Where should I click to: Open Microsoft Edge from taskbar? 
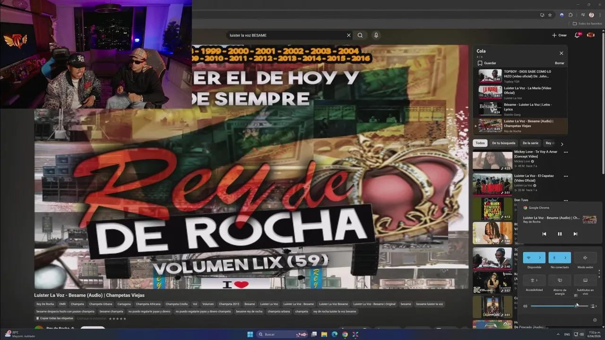pos(335,334)
